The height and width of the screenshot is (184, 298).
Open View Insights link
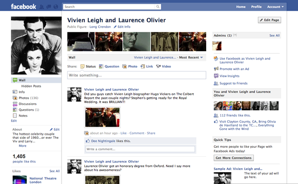pyautogui.click(x=229, y=76)
